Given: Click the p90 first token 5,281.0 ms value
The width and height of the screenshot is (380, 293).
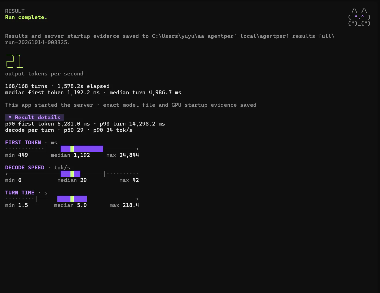Looking at the screenshot, I should point(48,124).
